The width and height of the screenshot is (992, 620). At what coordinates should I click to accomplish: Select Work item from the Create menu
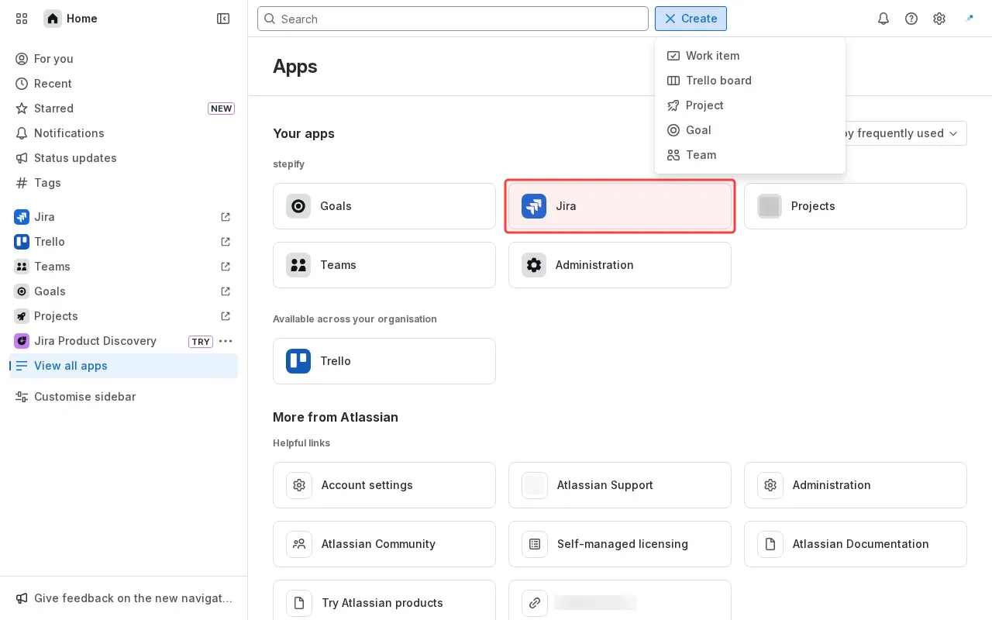(712, 56)
